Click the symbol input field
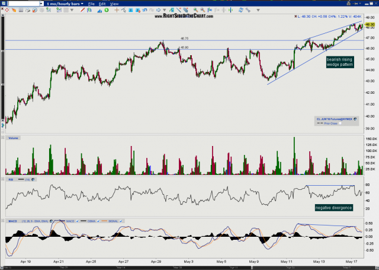379x270 pixels. coord(24,4)
